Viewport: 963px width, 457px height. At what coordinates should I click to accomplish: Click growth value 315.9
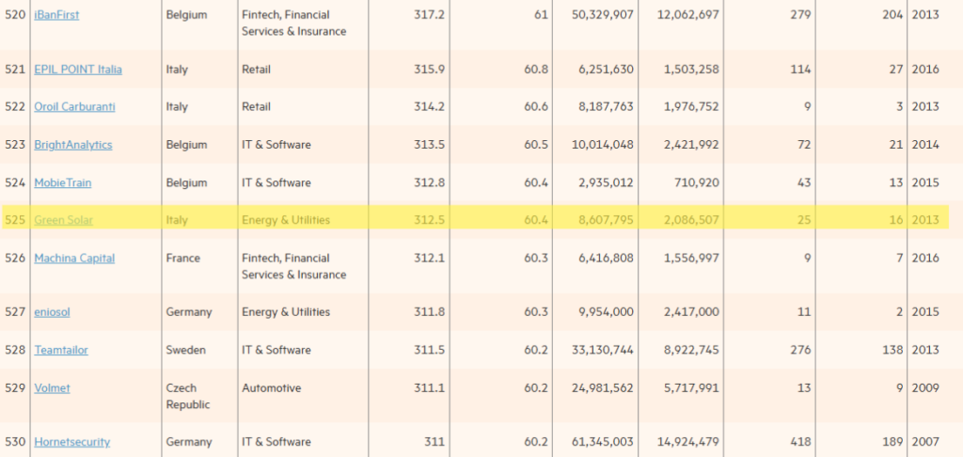tap(429, 70)
